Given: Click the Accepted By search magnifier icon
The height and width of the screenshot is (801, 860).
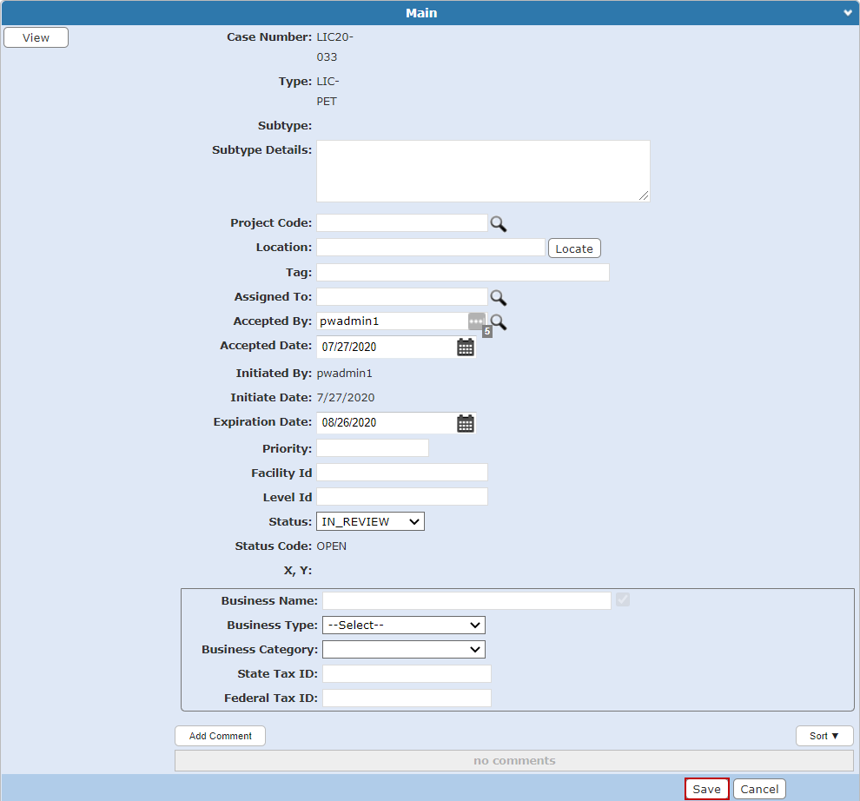Looking at the screenshot, I should click(499, 322).
